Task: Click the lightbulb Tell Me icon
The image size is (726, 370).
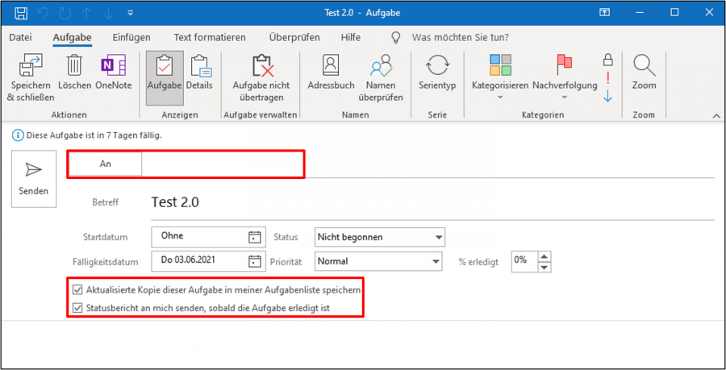Action: pyautogui.click(x=396, y=37)
